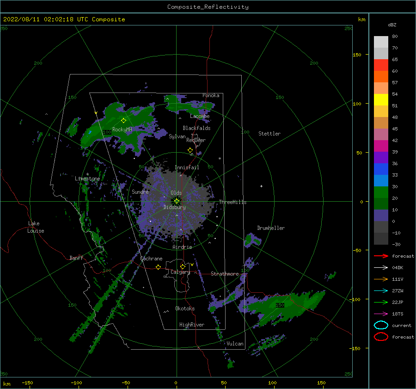Viewport: 416px width, 389px height.
Task: Click the dBZ heading of the color scale
Action: (x=392, y=25)
